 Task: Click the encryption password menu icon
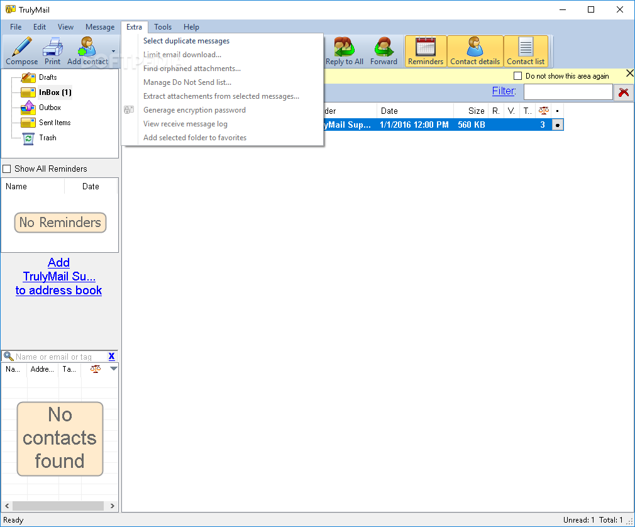pyautogui.click(x=129, y=110)
